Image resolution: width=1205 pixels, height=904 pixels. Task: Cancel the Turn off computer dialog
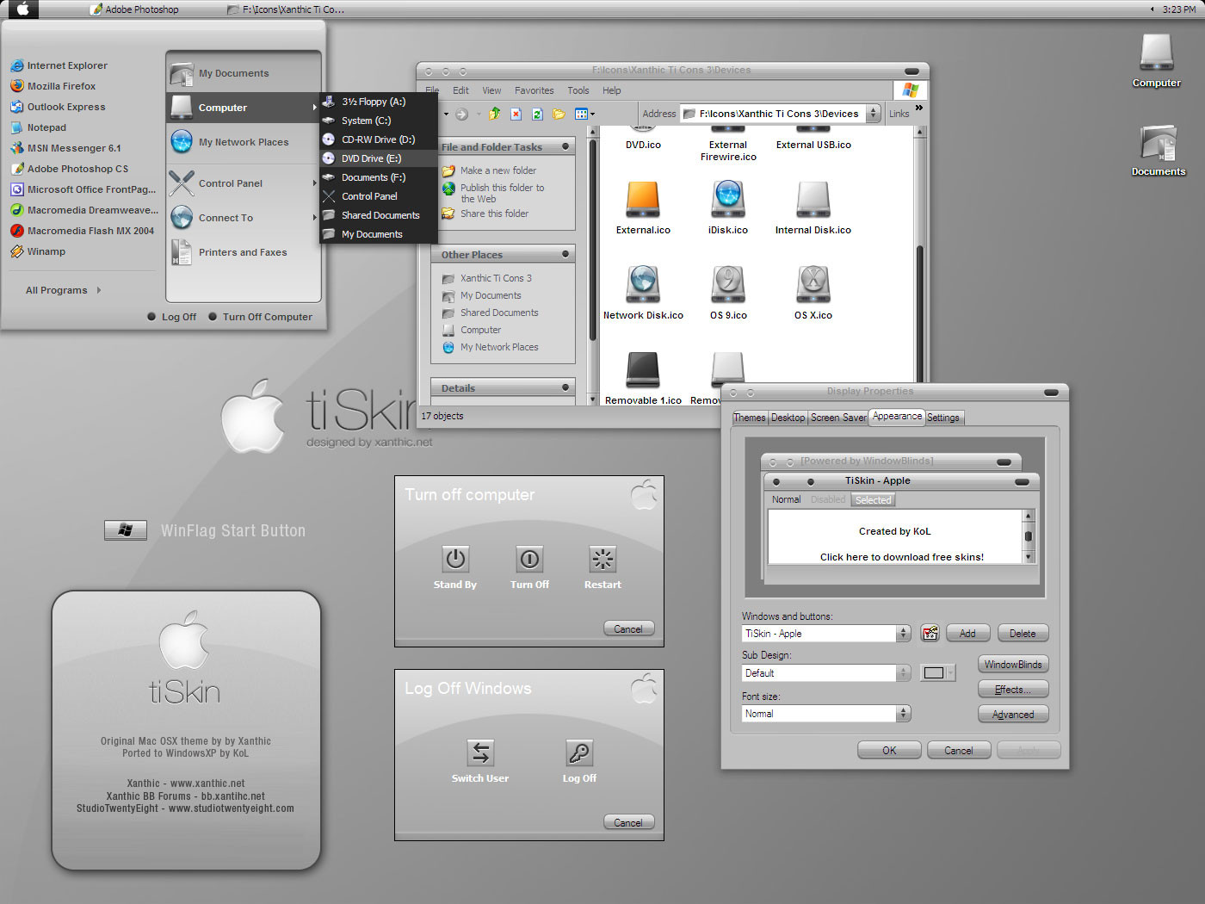point(628,629)
